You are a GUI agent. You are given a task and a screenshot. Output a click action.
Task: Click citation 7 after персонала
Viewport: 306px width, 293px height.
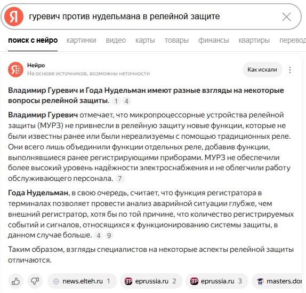[x=120, y=178]
